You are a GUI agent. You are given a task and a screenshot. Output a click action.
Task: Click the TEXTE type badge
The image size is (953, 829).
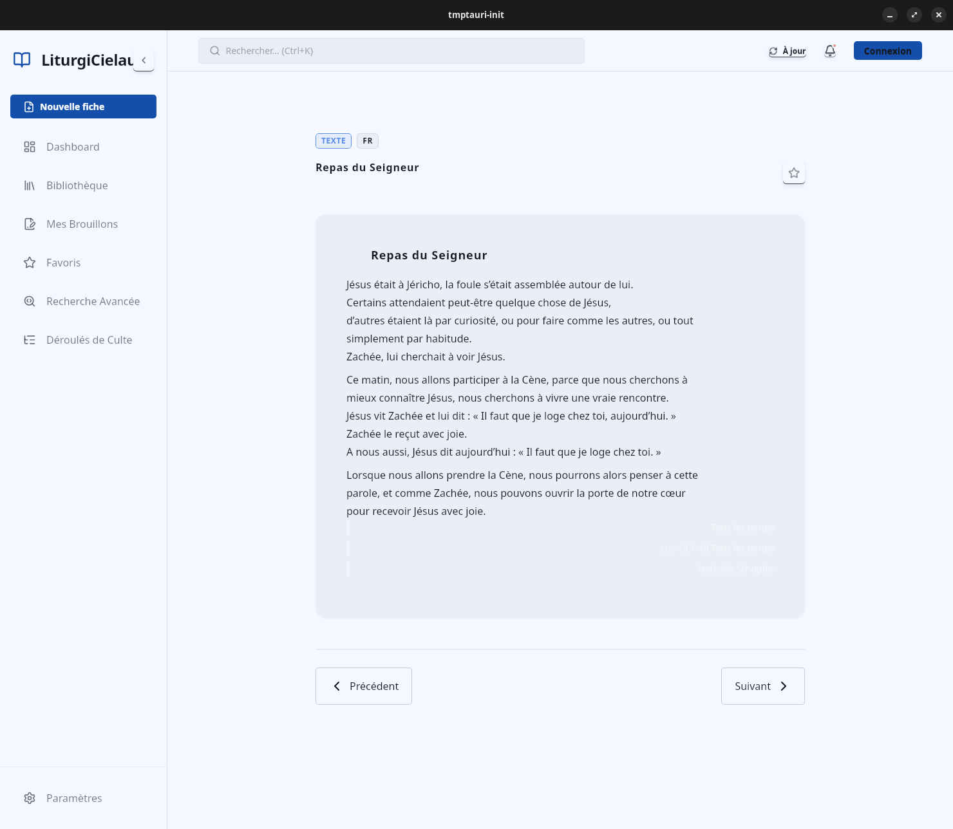click(333, 141)
